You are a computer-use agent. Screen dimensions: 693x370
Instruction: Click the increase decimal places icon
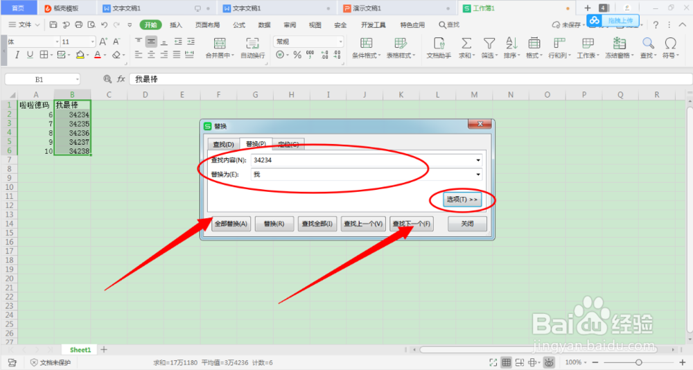tap(324, 55)
